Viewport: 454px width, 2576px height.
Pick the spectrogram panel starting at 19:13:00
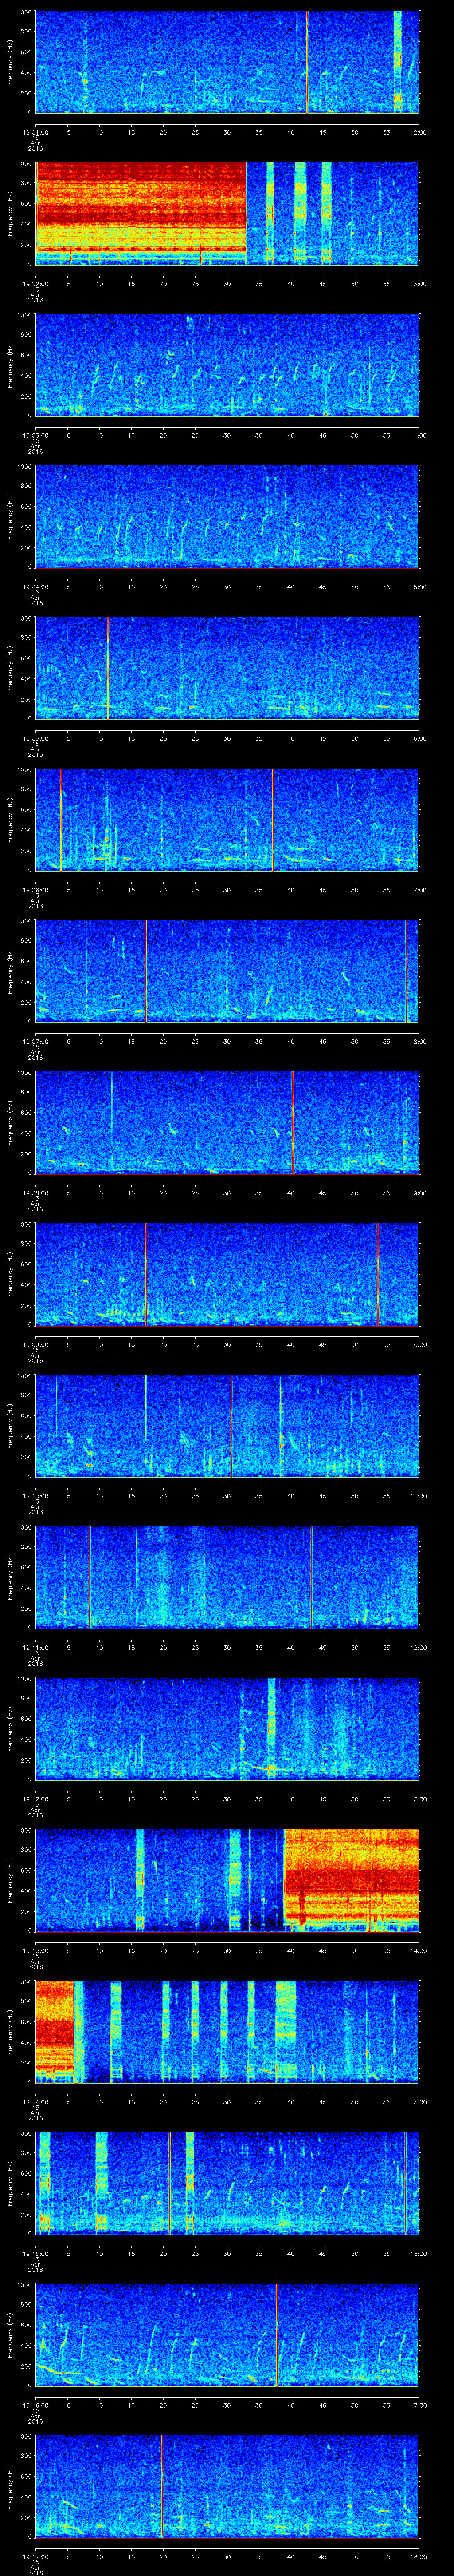coord(227,1880)
